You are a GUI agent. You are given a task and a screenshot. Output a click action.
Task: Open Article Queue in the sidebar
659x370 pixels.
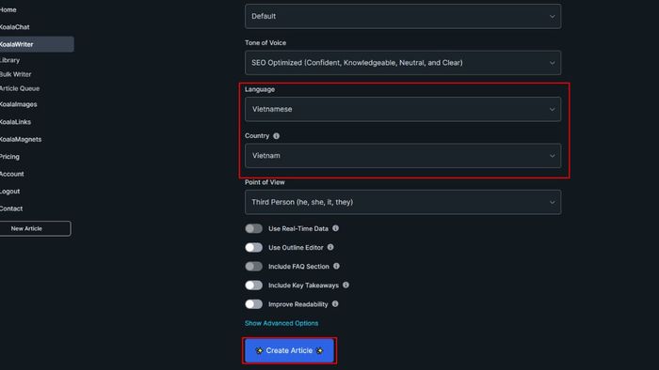pyautogui.click(x=20, y=88)
